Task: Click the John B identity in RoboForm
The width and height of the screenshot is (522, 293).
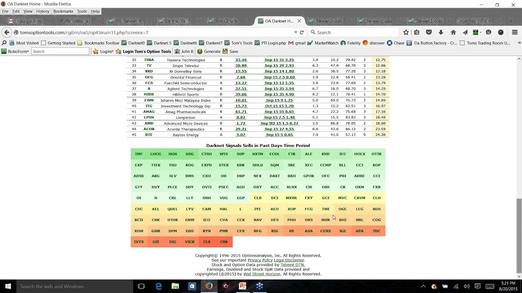Action: point(184,51)
